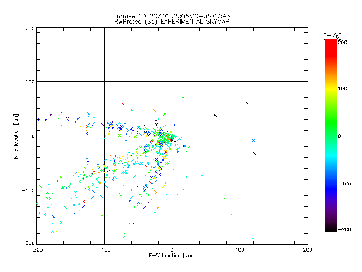The height and width of the screenshot is (272, 362).
Task: Click the x-axis tick label '-200'
Action: pyautogui.click(x=36, y=250)
